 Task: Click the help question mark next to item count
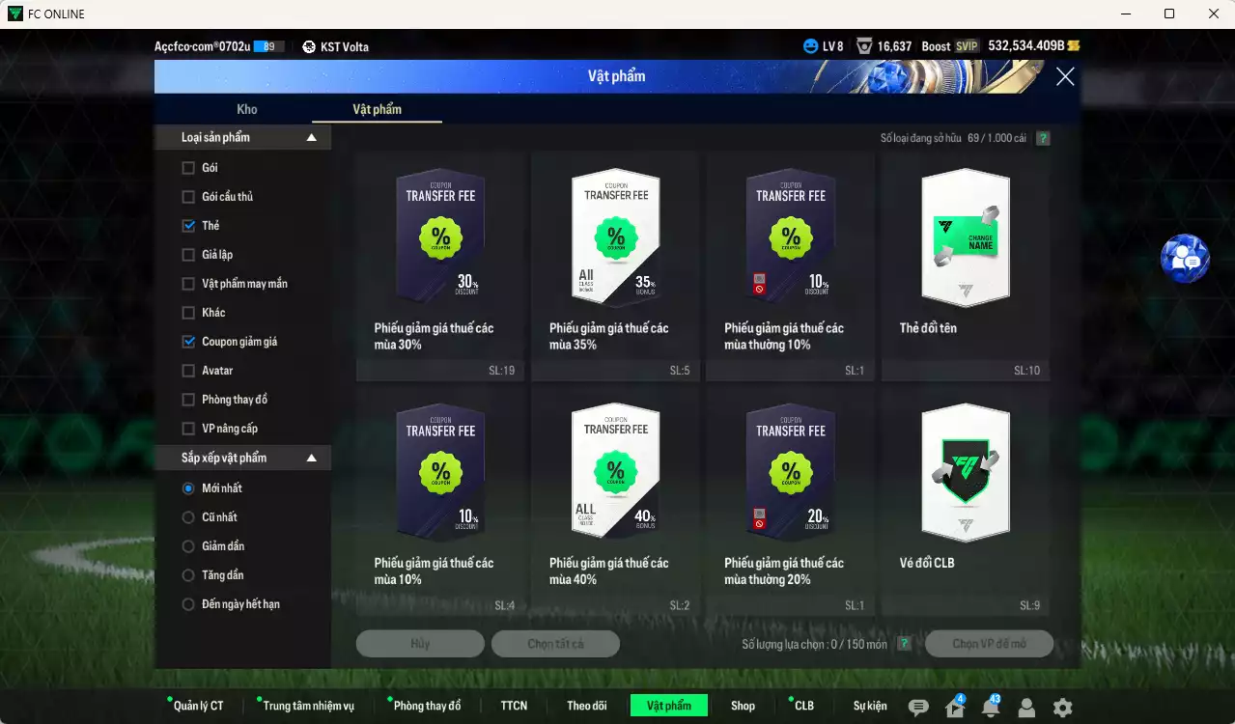pos(1041,138)
